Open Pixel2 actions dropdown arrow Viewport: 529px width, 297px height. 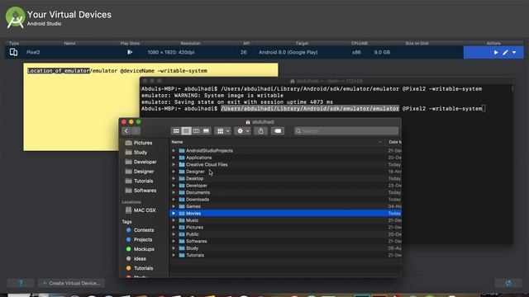pyautogui.click(x=514, y=53)
